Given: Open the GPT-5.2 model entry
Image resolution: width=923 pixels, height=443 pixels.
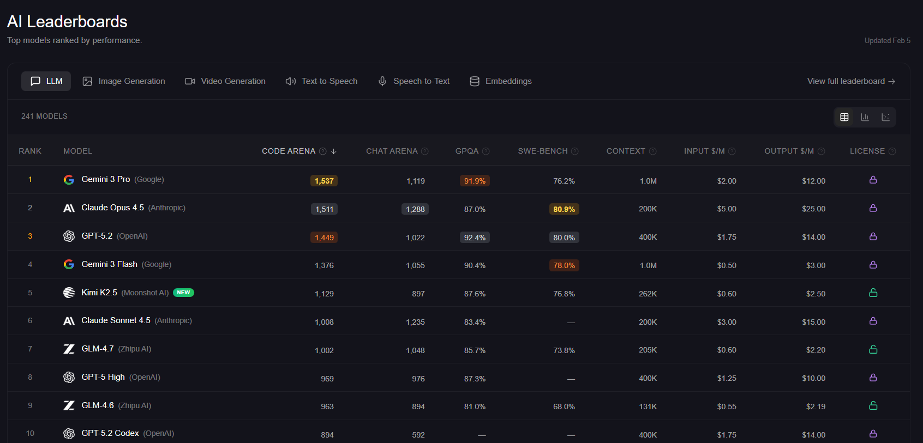Looking at the screenshot, I should click(x=97, y=236).
